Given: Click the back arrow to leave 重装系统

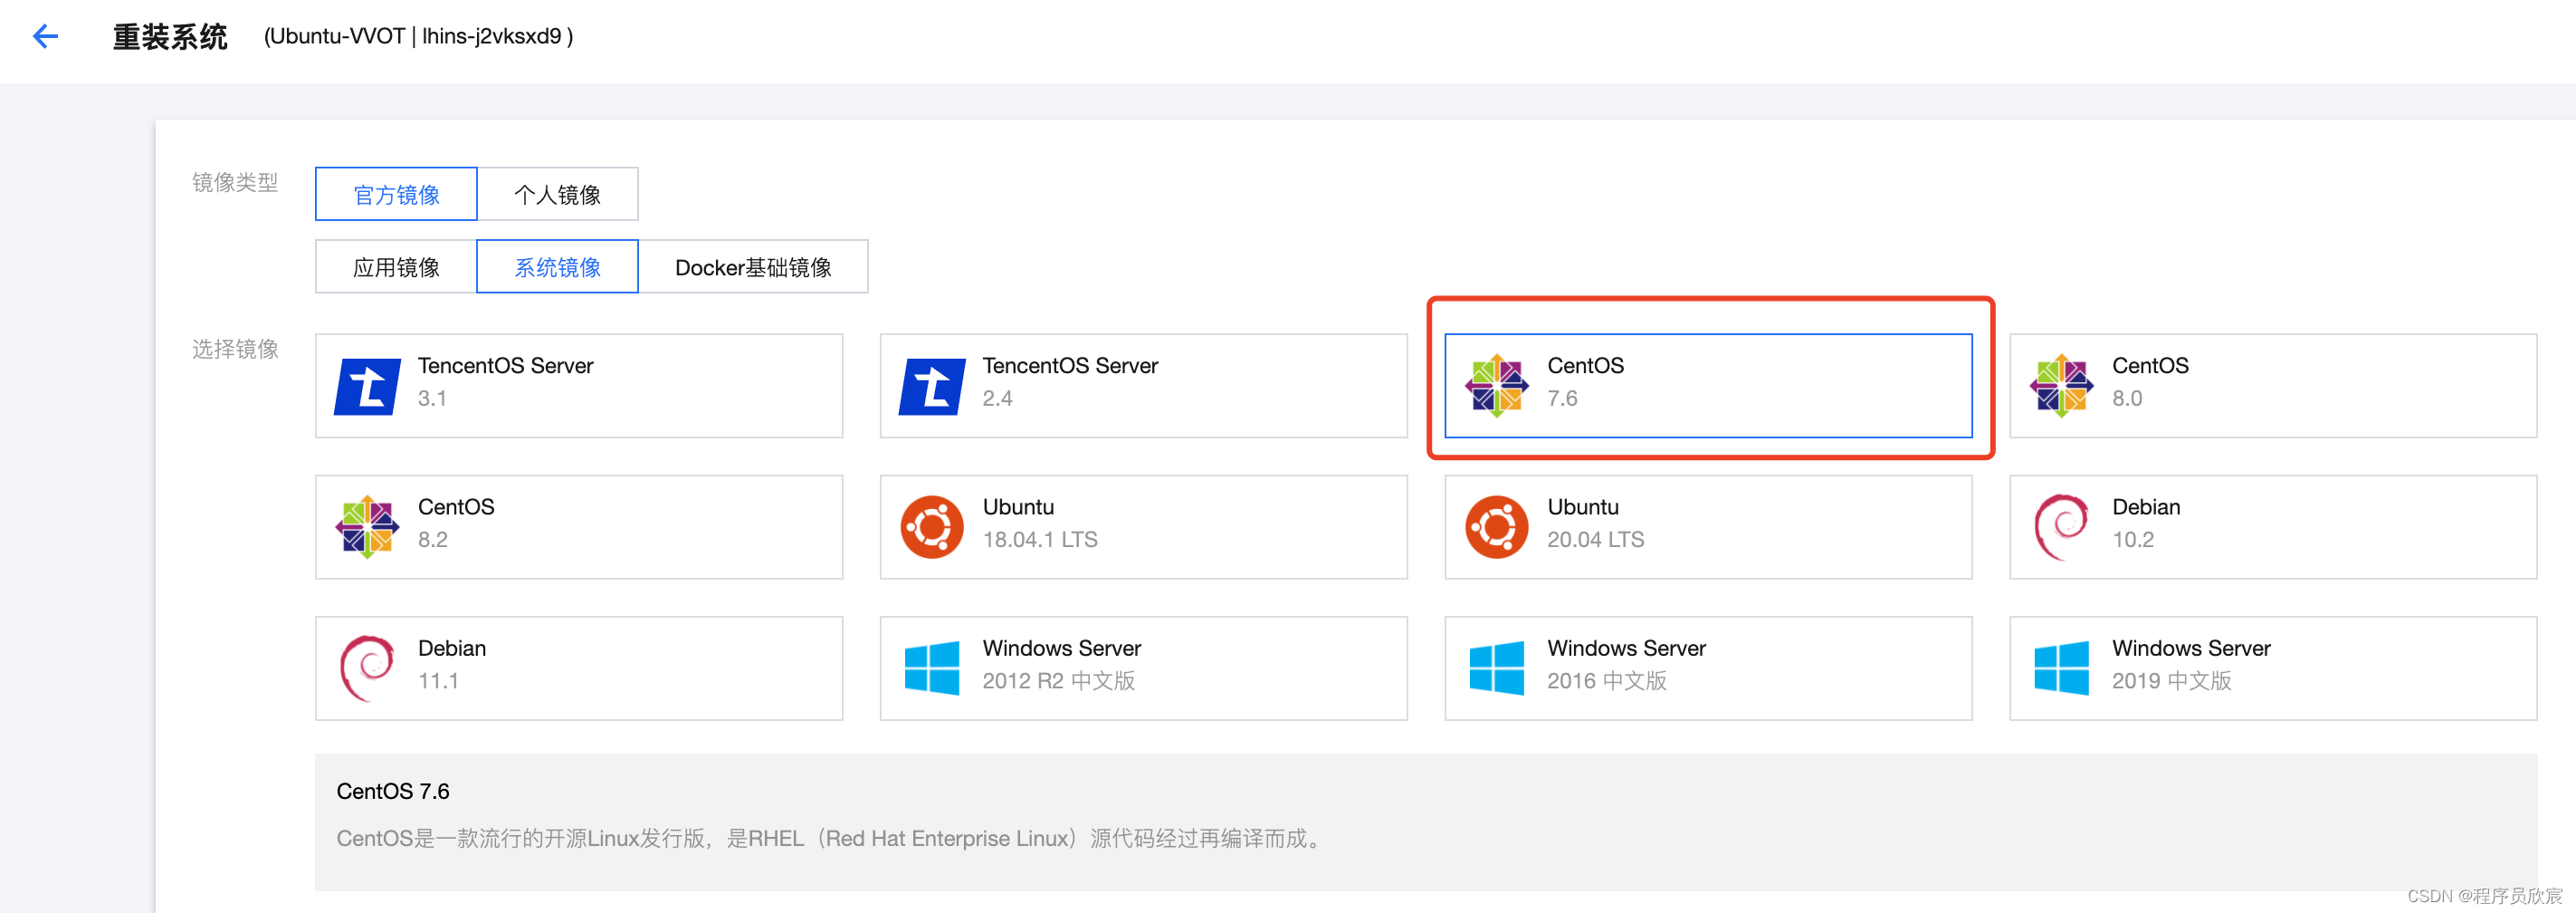Looking at the screenshot, I should pyautogui.click(x=44, y=35).
